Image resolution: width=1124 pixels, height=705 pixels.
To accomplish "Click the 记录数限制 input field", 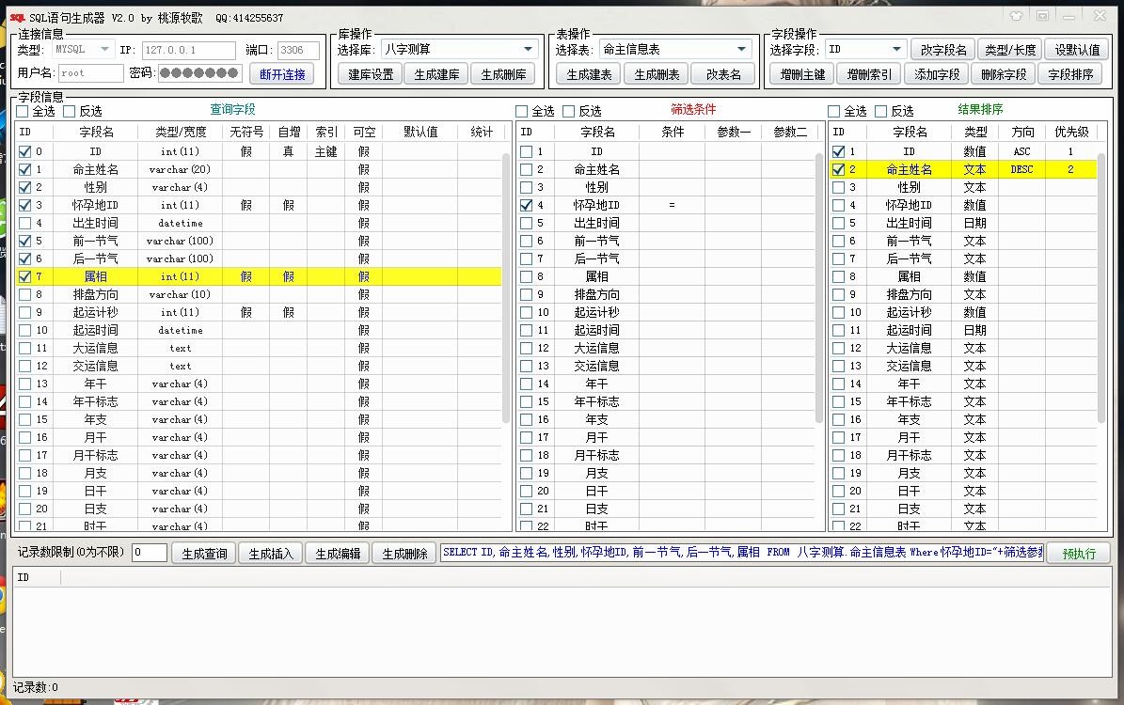I will click(150, 553).
